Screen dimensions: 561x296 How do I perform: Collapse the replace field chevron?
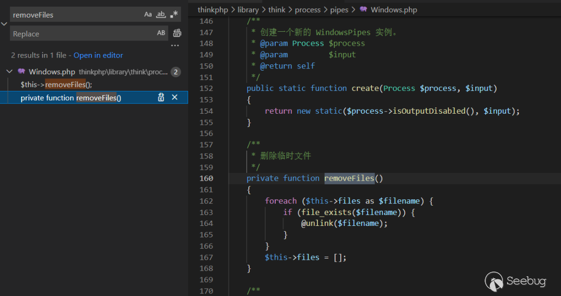coord(4,24)
